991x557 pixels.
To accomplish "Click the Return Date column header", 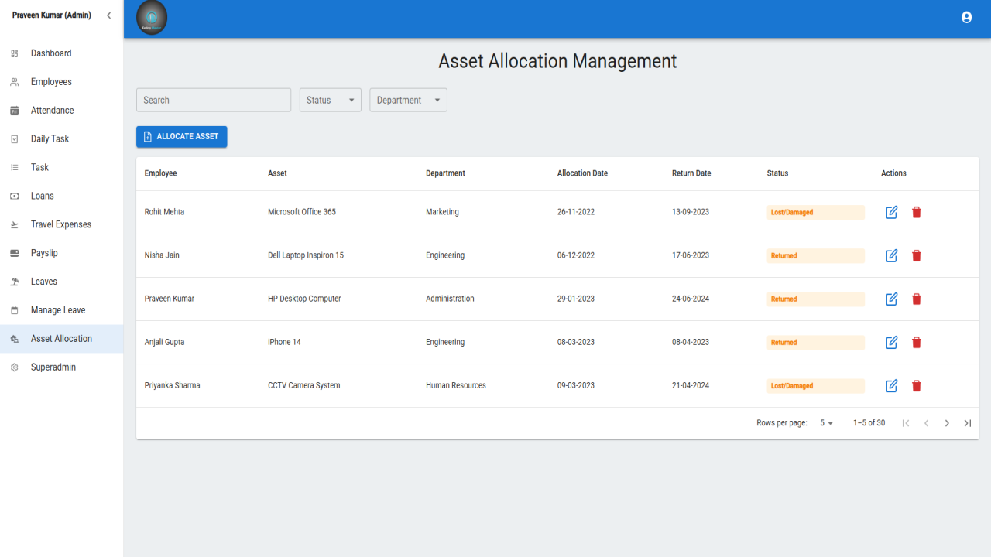I will coord(691,173).
